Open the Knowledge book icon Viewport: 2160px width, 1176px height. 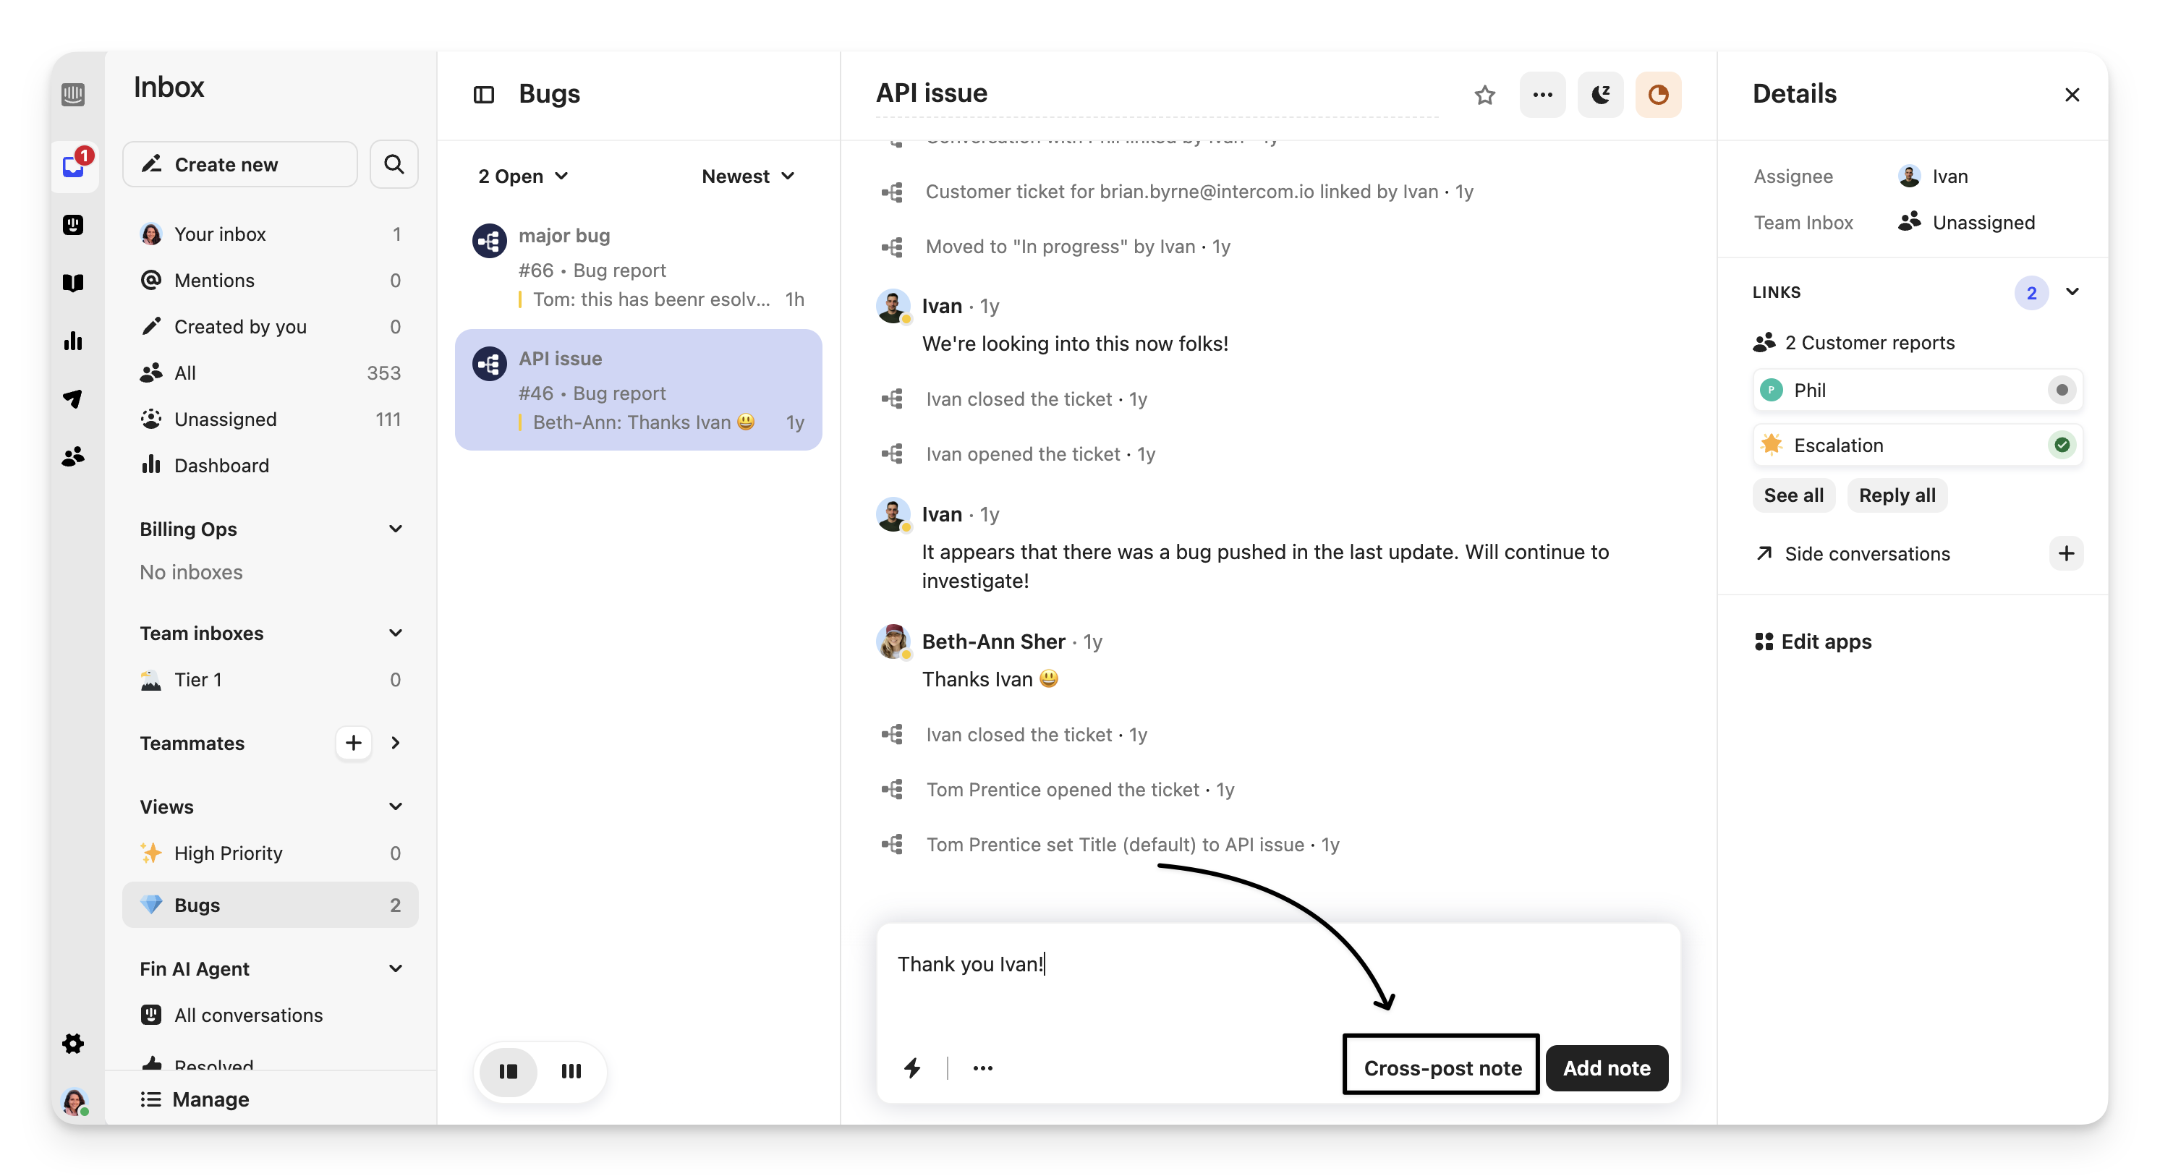pos(73,283)
